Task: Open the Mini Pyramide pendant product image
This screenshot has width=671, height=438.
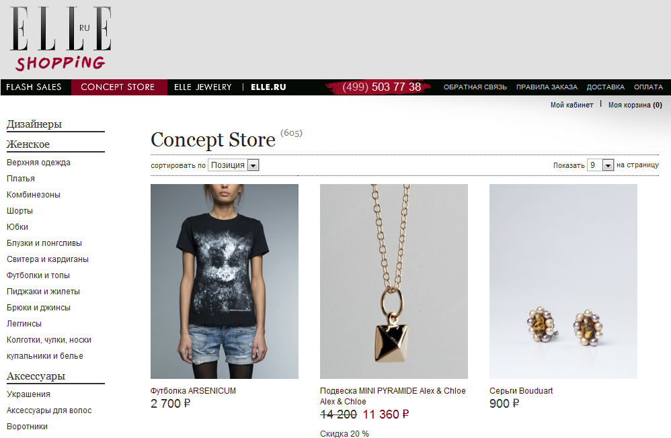Action: click(394, 281)
